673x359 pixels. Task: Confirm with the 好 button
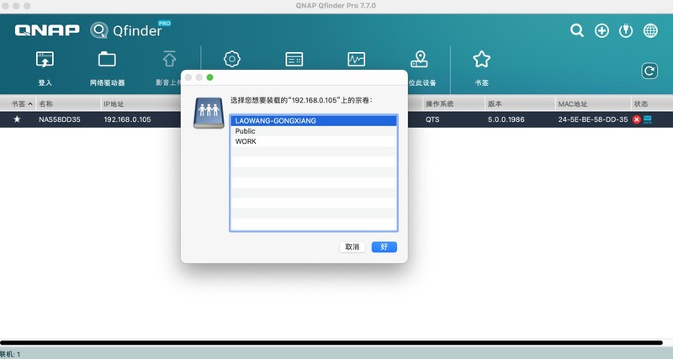[x=384, y=247]
